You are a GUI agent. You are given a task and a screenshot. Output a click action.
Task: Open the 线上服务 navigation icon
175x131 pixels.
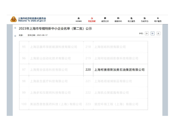click(x=131, y=18)
